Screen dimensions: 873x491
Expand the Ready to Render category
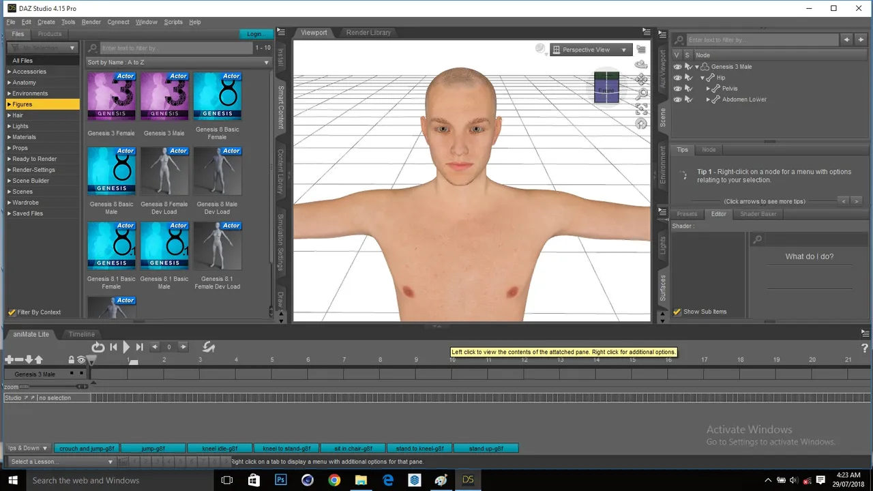tap(9, 159)
